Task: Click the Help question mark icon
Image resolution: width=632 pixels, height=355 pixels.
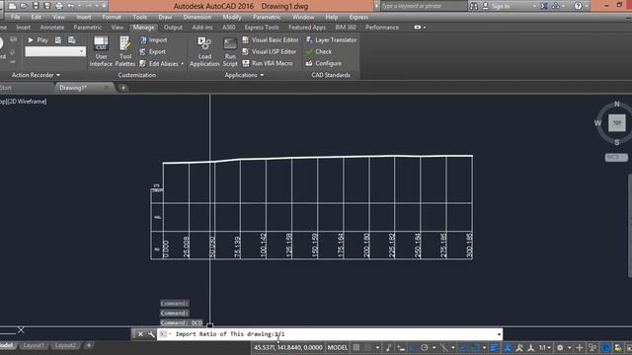Action: click(x=579, y=6)
